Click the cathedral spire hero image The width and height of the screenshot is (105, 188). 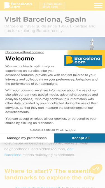tap(53, 43)
